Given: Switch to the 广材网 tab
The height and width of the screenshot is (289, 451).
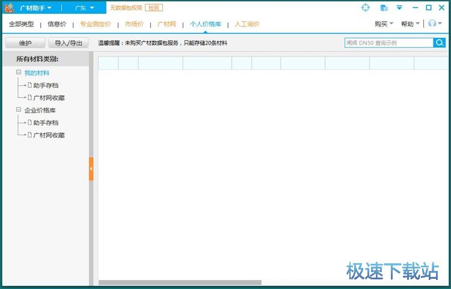Looking at the screenshot, I should (x=167, y=24).
